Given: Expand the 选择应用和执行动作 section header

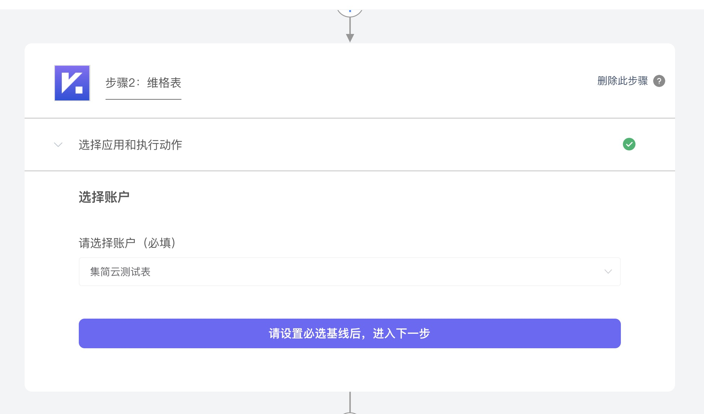Looking at the screenshot, I should click(x=130, y=145).
